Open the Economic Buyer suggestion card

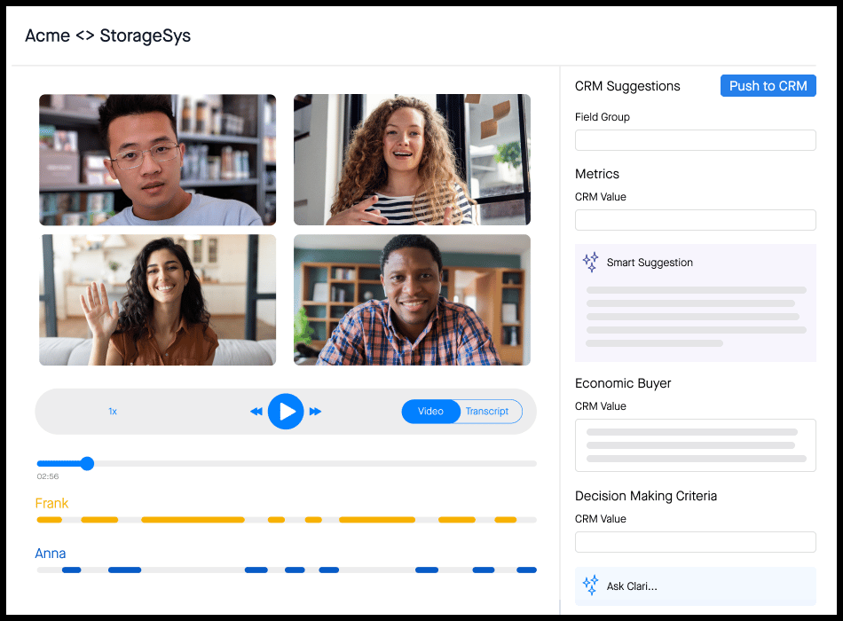[695, 444]
